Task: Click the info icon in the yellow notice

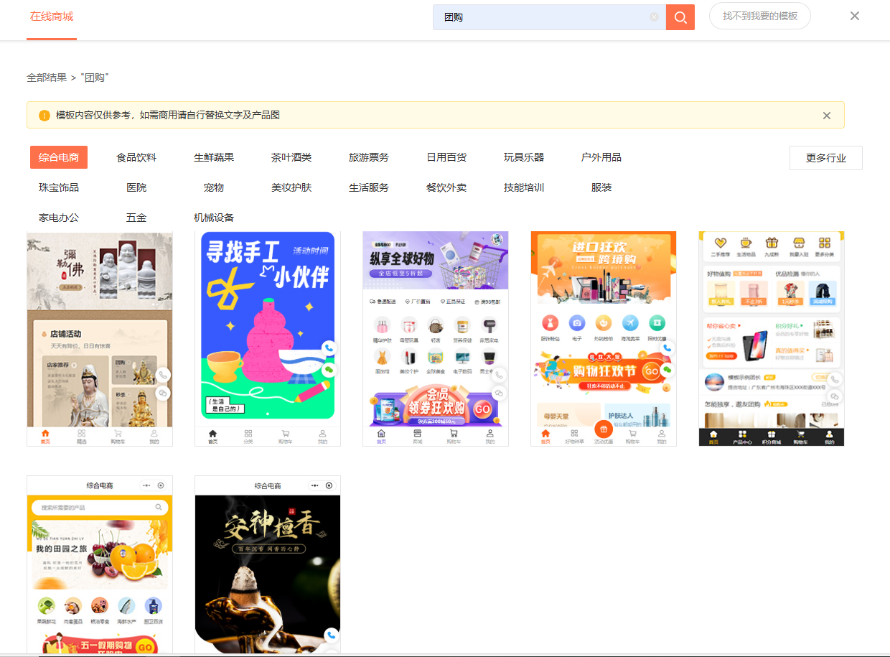Action: click(44, 116)
